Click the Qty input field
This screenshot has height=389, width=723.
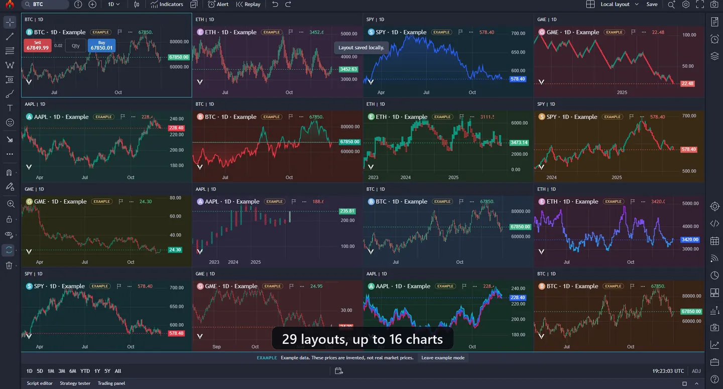(x=75, y=46)
